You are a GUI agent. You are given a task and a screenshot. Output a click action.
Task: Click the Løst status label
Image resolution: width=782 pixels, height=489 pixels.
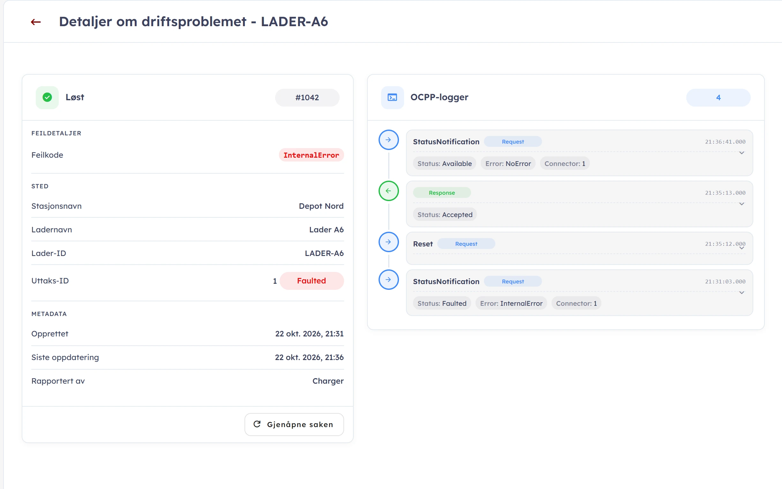pos(75,97)
